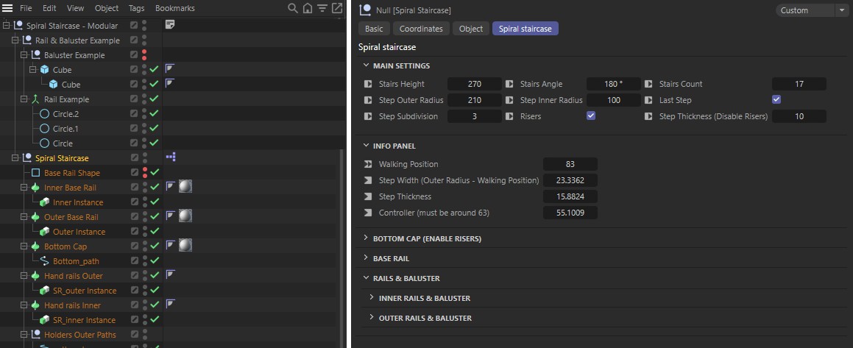This screenshot has width=853, height=348.
Task: Click the instance icon of Outer Instance
Action: pos(45,232)
